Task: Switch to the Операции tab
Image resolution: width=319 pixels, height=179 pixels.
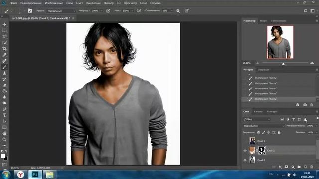Action: tap(263, 70)
